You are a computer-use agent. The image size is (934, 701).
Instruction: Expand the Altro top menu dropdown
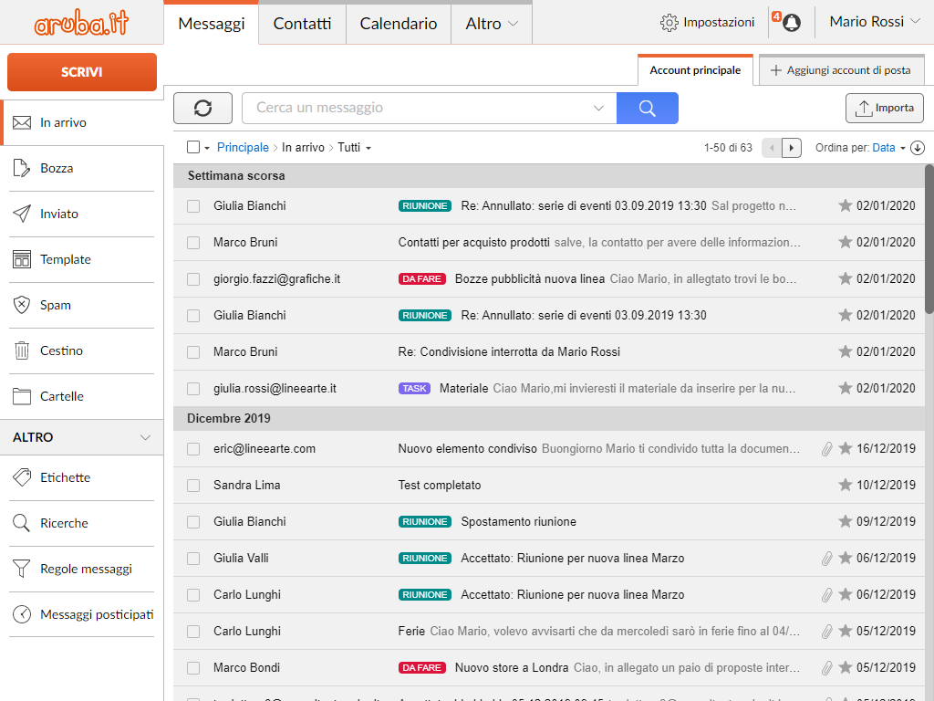[492, 24]
